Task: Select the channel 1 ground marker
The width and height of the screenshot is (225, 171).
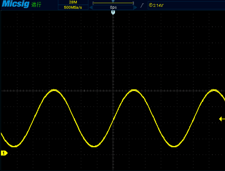Action: coord(4,153)
